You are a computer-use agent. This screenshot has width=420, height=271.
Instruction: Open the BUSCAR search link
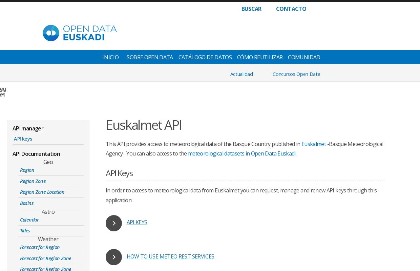[x=251, y=9]
